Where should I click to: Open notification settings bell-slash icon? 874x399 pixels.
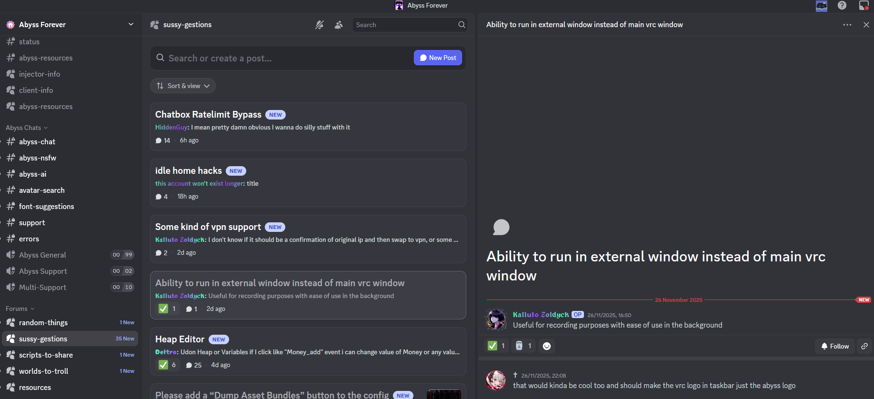(x=320, y=25)
